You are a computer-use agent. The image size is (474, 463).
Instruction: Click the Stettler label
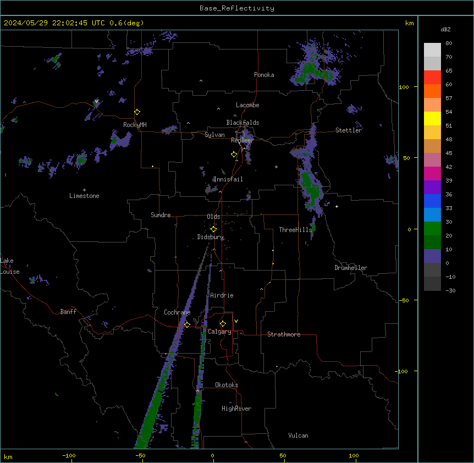click(x=349, y=130)
